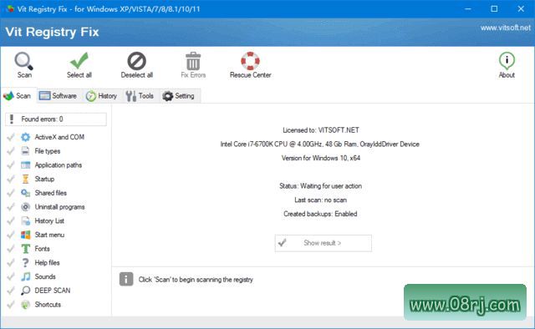
Task: Click the Application paths window icon
Action: pos(25,165)
